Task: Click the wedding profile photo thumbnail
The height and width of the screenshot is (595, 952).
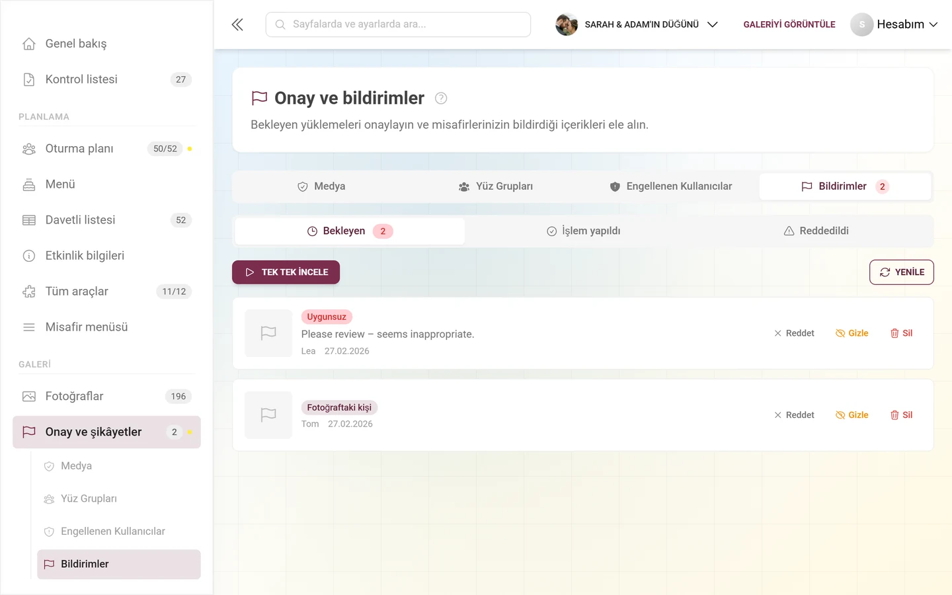Action: tap(567, 24)
